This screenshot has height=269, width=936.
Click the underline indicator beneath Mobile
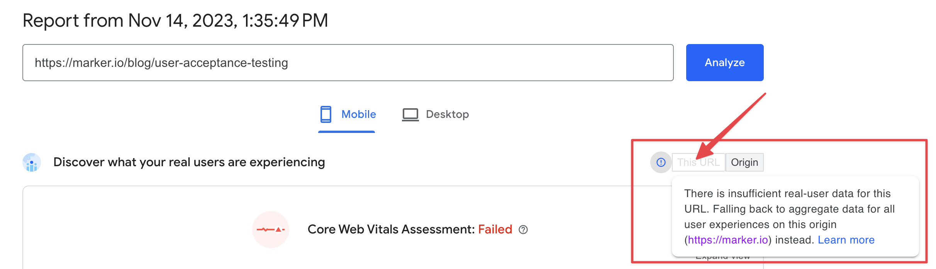point(346,132)
